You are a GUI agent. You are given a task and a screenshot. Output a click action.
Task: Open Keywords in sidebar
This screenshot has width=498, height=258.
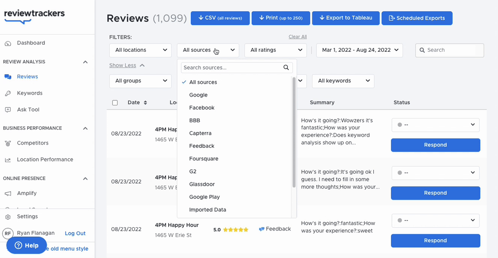[29, 93]
